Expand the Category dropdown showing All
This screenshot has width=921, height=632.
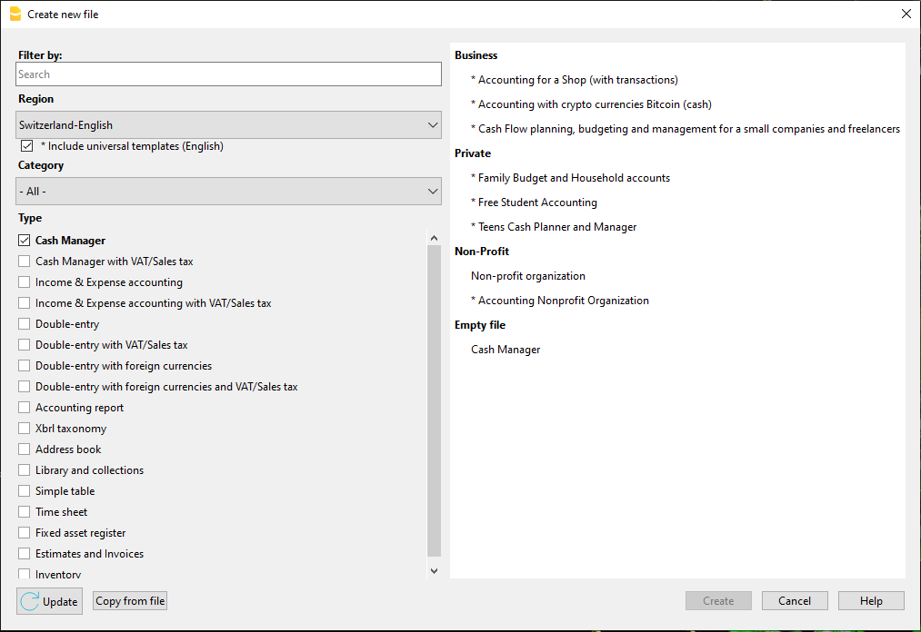point(227,191)
